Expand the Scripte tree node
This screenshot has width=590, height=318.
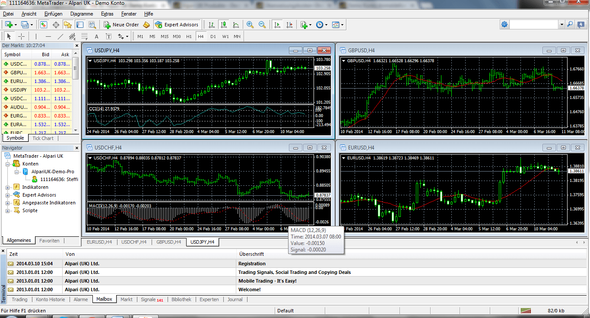click(x=7, y=210)
